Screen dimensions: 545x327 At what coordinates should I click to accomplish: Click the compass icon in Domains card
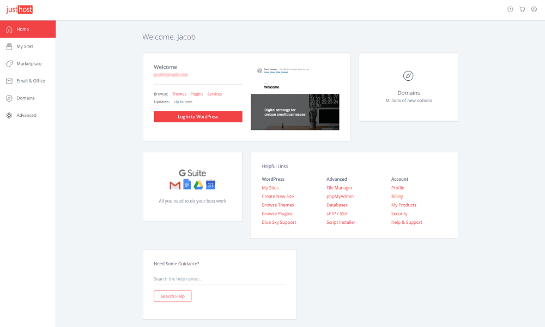coord(408,75)
